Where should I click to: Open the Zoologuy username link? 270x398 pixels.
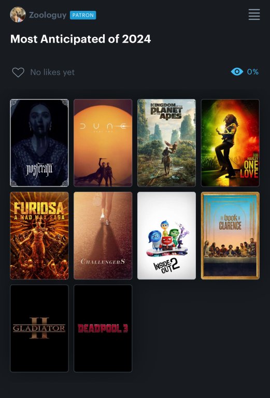point(48,15)
